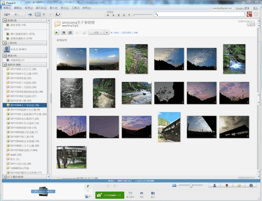Play the folder slideshow

coord(57,32)
